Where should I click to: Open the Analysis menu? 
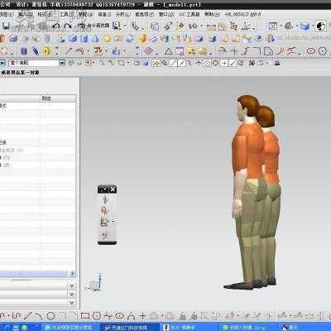123,14
